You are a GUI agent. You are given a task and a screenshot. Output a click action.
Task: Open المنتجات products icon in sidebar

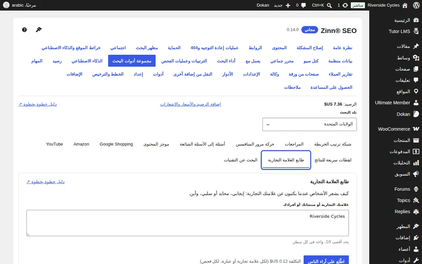[x=416, y=140]
